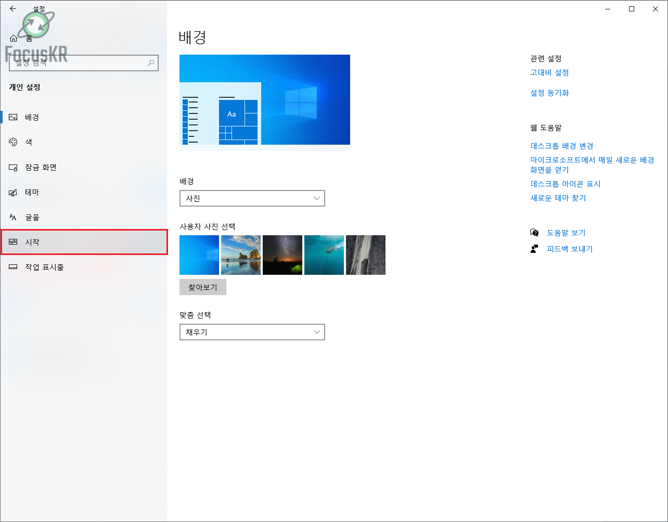668x522 pixels.
Task: Open the 설정 동기화 link
Action: pyautogui.click(x=549, y=93)
